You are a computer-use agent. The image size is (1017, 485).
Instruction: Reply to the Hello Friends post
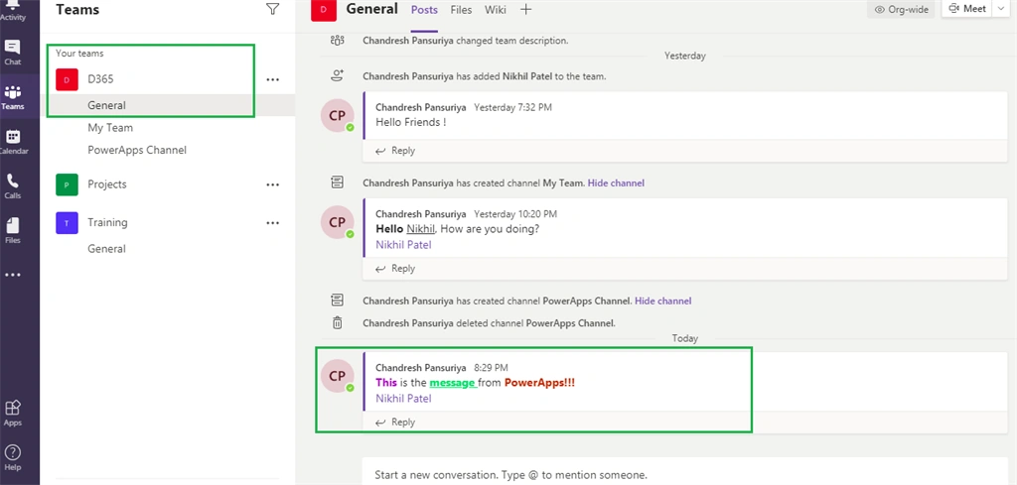(395, 150)
